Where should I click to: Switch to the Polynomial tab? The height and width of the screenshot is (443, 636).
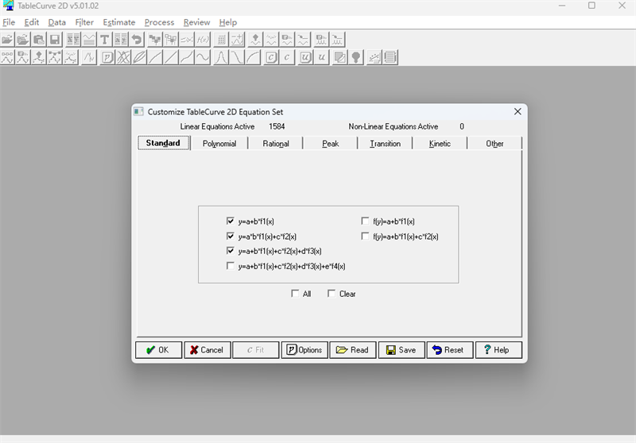point(219,144)
